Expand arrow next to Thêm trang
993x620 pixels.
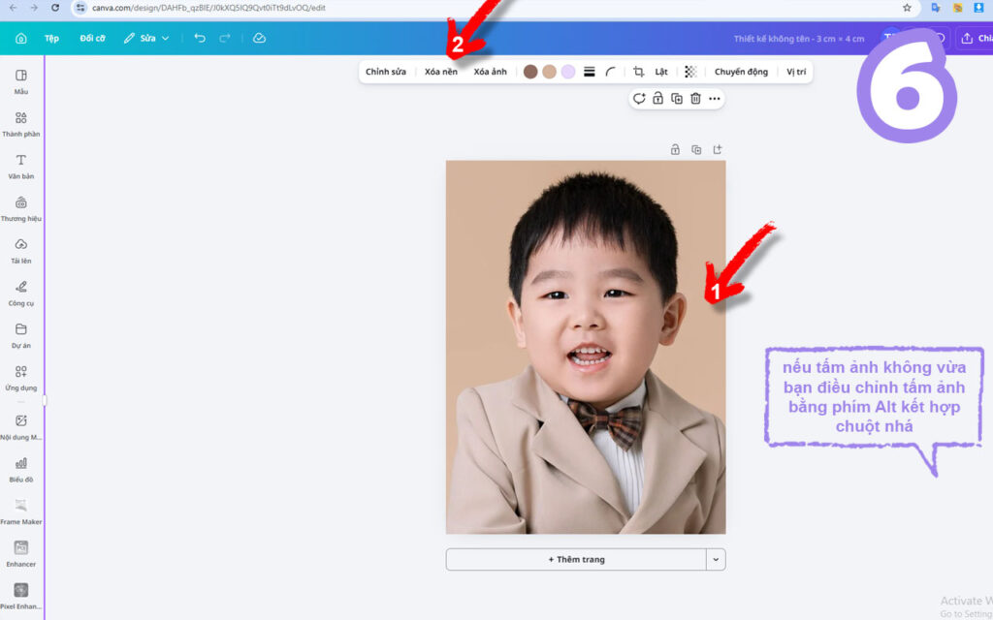click(716, 559)
